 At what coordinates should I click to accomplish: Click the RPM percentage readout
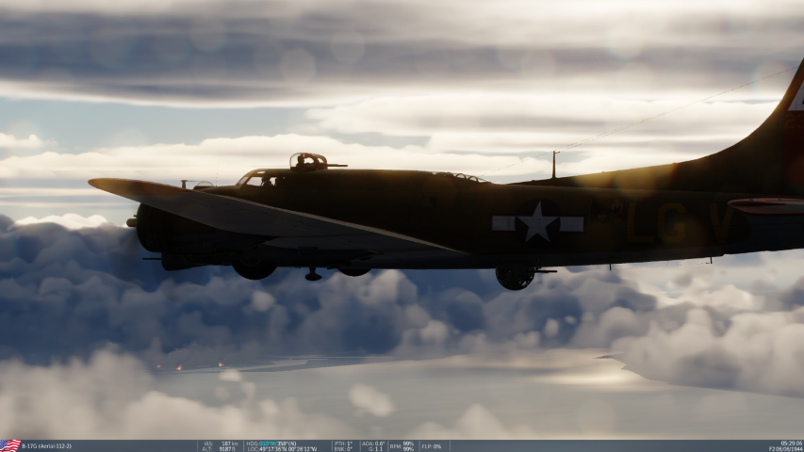(x=402, y=445)
